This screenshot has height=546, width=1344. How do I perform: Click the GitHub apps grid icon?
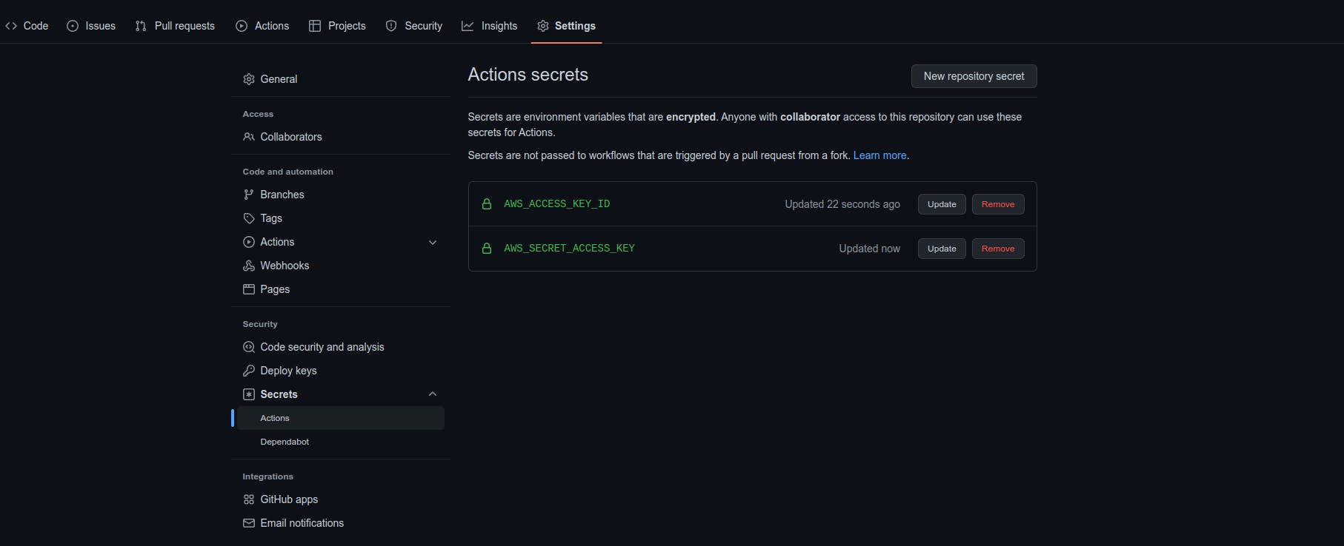(249, 499)
